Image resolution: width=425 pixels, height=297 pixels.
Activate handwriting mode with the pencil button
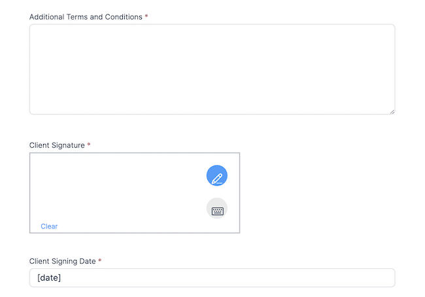[217, 175]
